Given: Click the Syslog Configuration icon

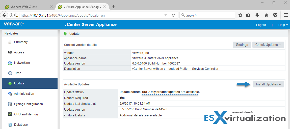Looking at the screenshot, I should 10,104.
